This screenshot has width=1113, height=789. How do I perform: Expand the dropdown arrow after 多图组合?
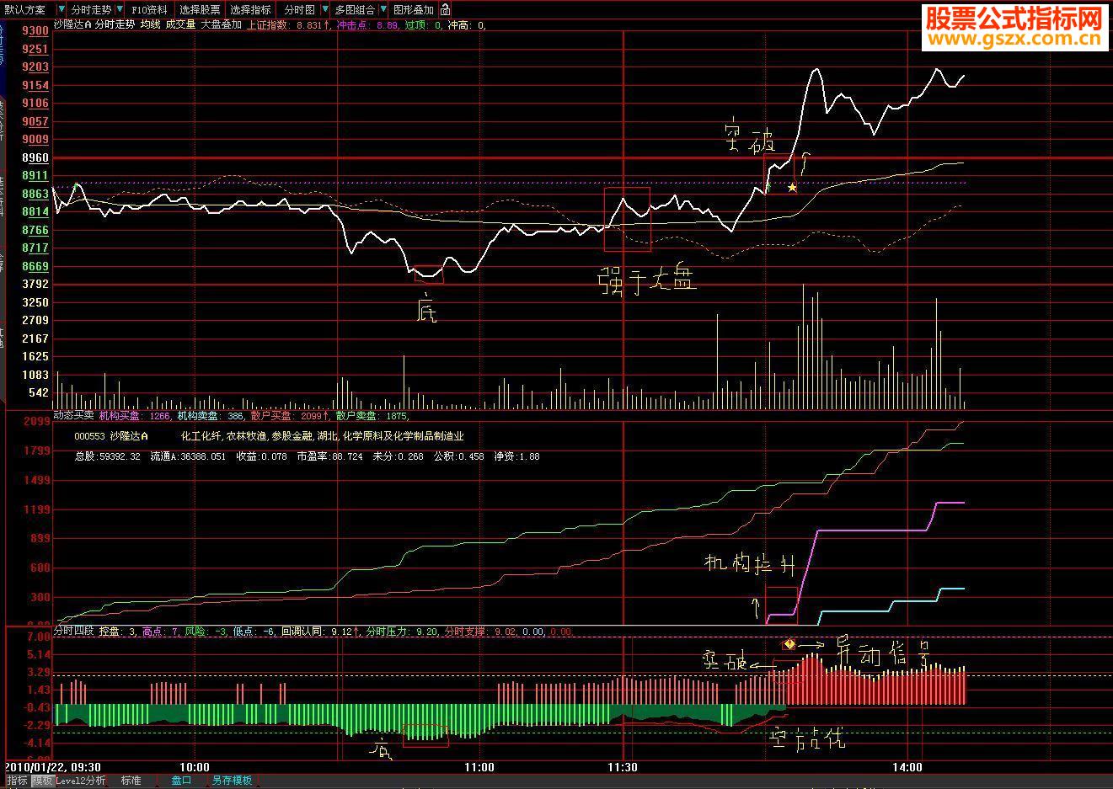(x=384, y=10)
